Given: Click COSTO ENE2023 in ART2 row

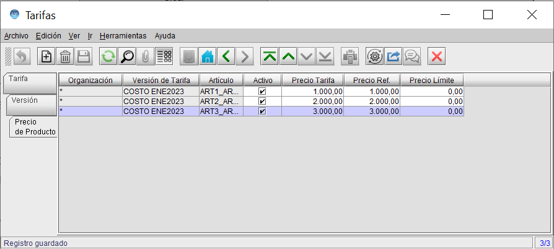Looking at the screenshot, I should click(160, 102).
